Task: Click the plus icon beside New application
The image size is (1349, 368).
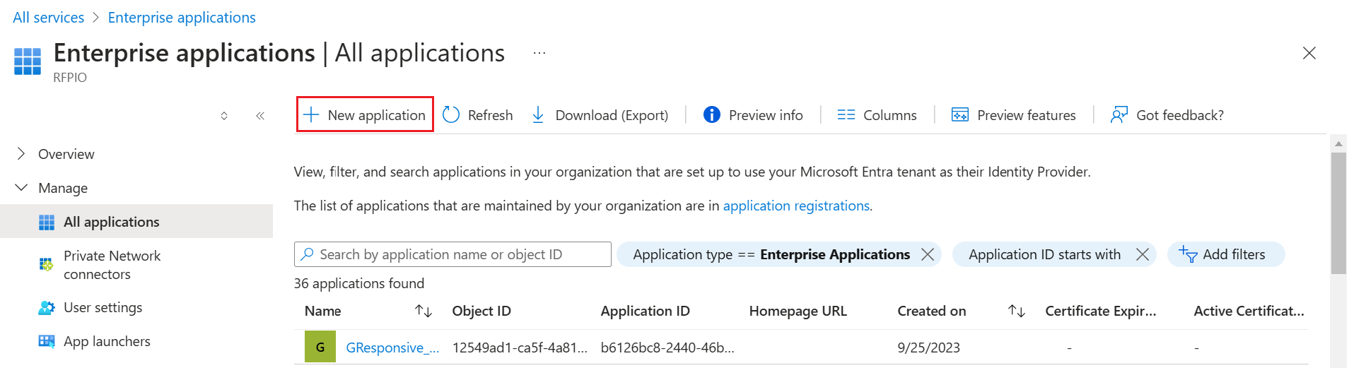Action: click(x=311, y=114)
